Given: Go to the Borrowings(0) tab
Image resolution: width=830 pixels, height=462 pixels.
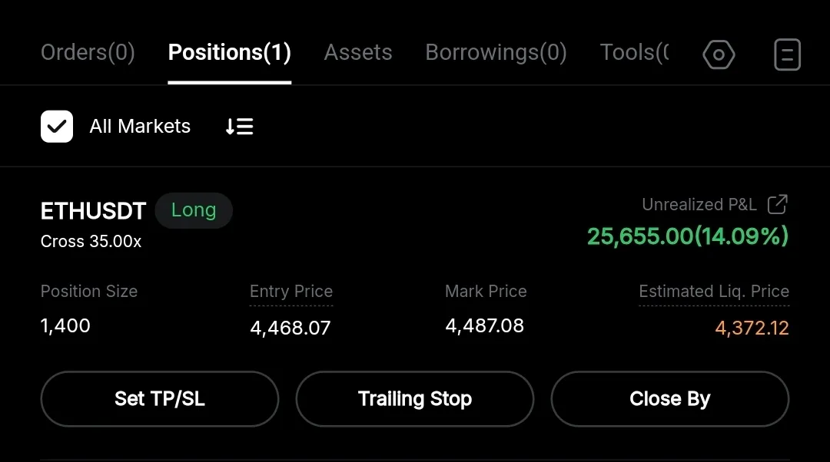Looking at the screenshot, I should [496, 53].
